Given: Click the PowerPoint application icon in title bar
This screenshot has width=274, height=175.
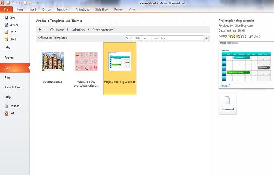Looking at the screenshot, I should point(2,3).
